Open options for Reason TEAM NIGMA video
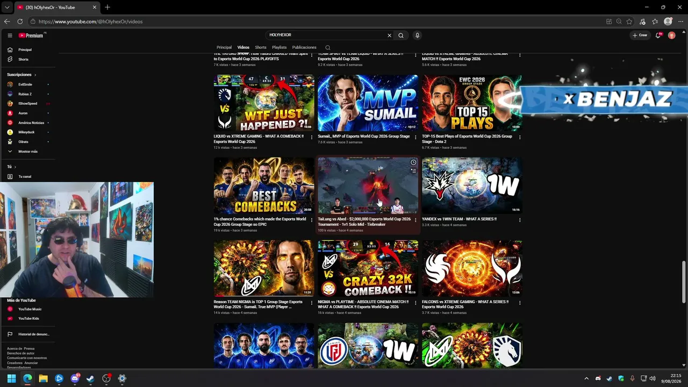Viewport: 688px width, 387px height. pos(311,303)
